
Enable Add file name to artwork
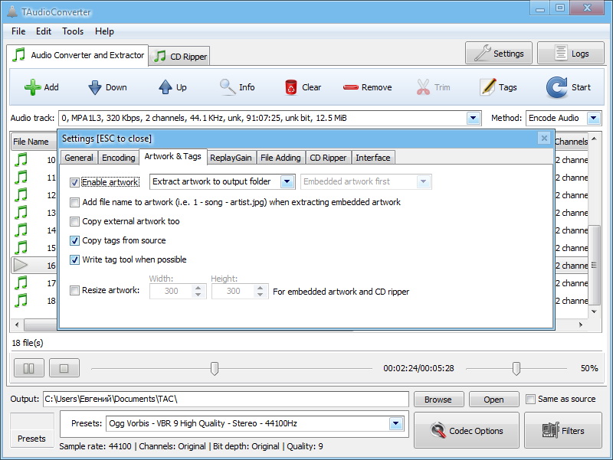[x=74, y=202]
